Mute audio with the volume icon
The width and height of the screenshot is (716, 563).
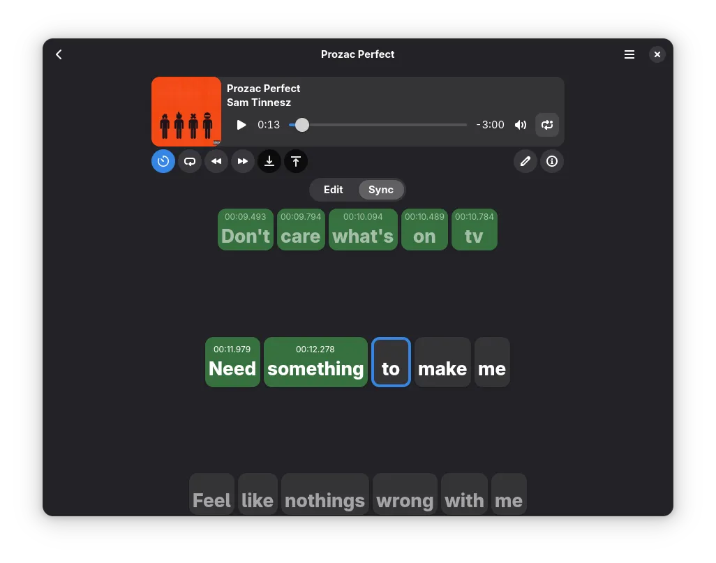521,125
